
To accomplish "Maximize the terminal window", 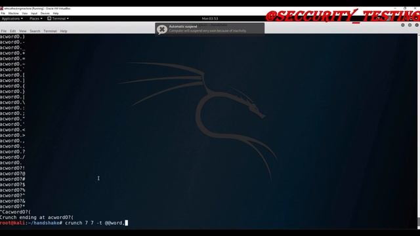I will (x=409, y=25).
